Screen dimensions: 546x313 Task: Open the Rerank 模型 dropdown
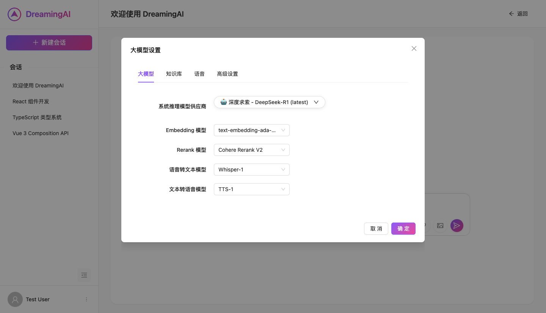[251, 149]
